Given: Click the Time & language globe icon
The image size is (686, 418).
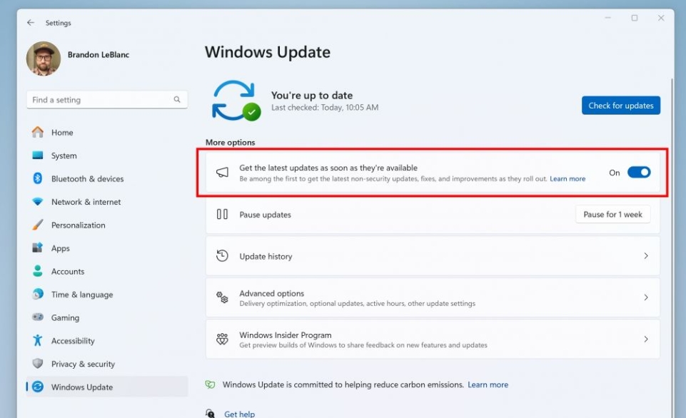Looking at the screenshot, I should coord(38,294).
